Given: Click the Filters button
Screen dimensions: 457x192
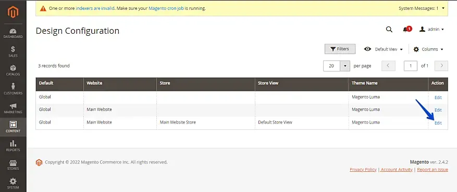Looking at the screenshot, I should point(340,49).
